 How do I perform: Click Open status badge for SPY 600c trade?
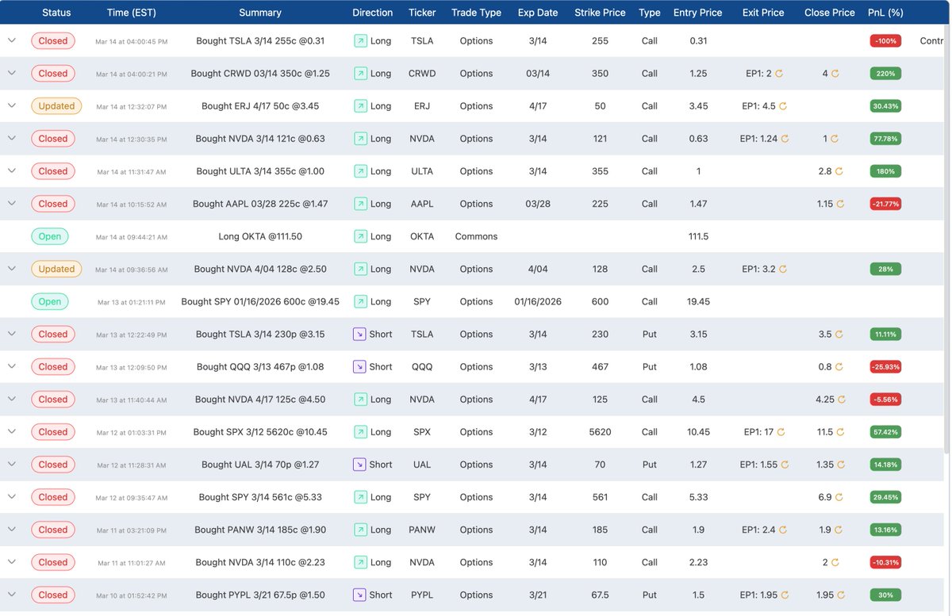[x=50, y=301]
